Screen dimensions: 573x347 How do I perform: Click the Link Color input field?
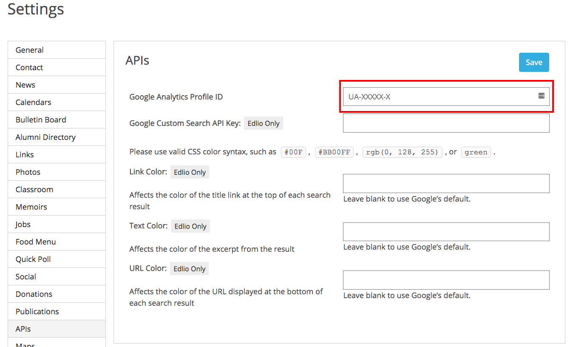pyautogui.click(x=446, y=184)
